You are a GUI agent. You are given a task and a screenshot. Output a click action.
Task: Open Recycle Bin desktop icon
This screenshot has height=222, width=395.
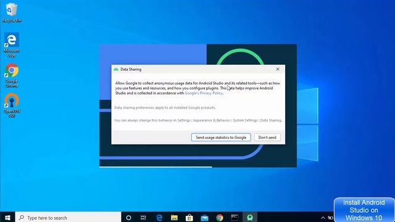(x=11, y=13)
